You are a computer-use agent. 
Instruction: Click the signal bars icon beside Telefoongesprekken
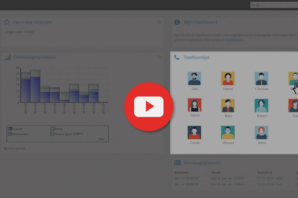pos(7,57)
